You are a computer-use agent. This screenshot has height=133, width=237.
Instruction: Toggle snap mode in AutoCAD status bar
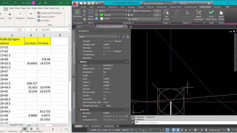click(x=136, y=130)
